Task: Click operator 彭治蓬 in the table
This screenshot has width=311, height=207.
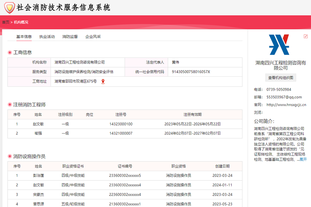Action: 38,176
